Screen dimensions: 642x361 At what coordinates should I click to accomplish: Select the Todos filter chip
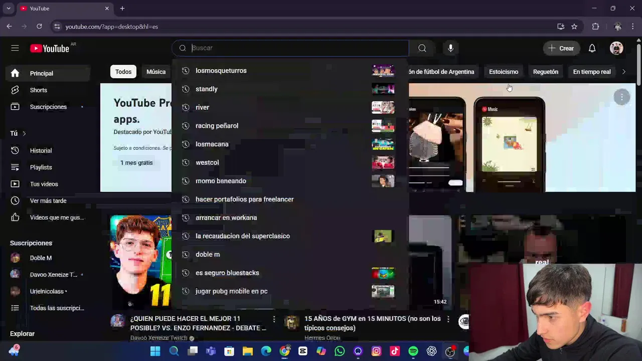point(123,72)
